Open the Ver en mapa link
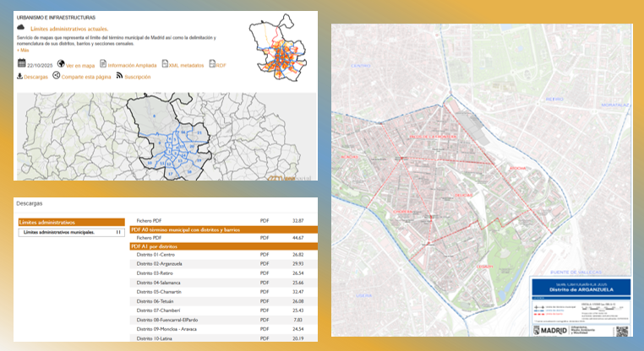Screen dimensions: 644x351 tap(80, 66)
